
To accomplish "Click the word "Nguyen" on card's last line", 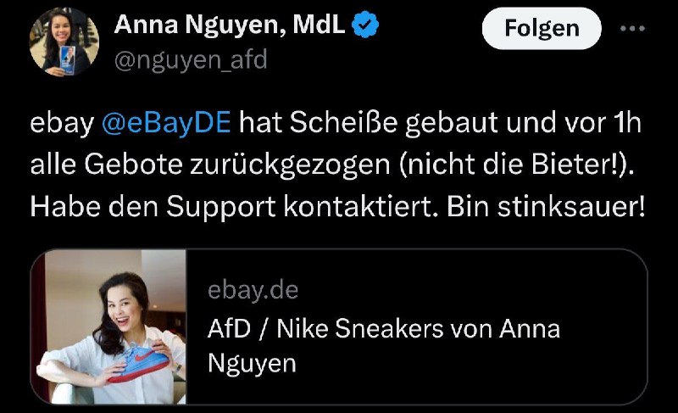I will (252, 364).
